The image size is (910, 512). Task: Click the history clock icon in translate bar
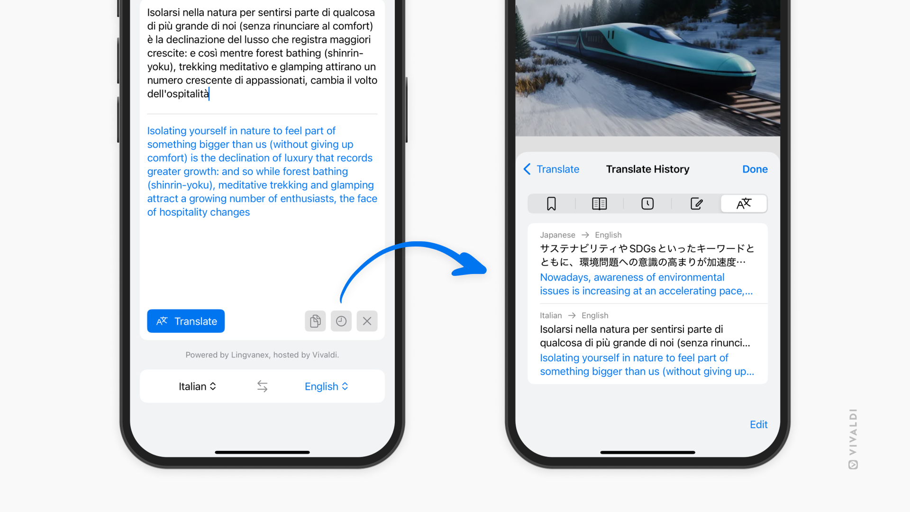point(341,320)
